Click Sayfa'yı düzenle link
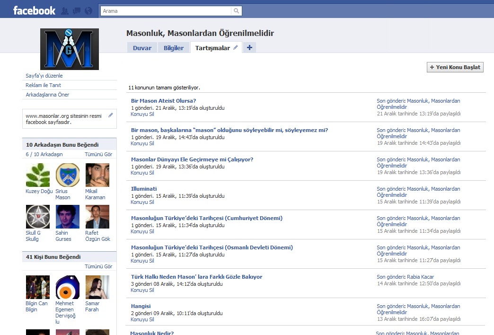This screenshot has width=494, height=335. coord(44,76)
